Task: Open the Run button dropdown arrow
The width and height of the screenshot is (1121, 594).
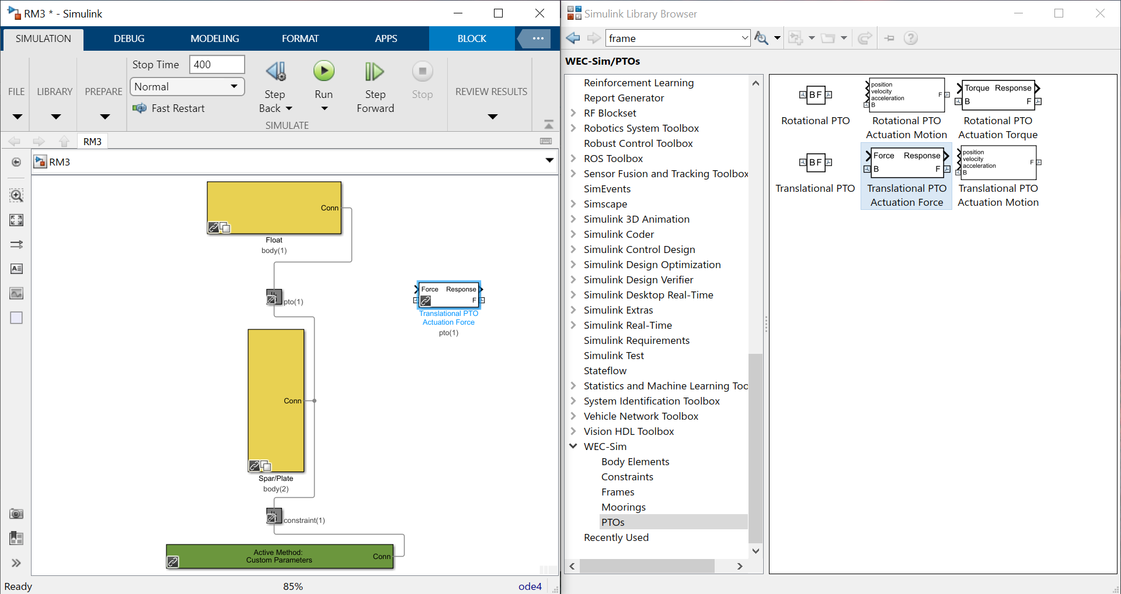Action: coord(325,108)
